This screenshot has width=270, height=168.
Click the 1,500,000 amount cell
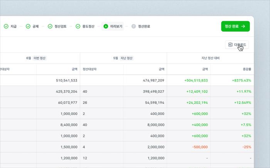point(58,147)
